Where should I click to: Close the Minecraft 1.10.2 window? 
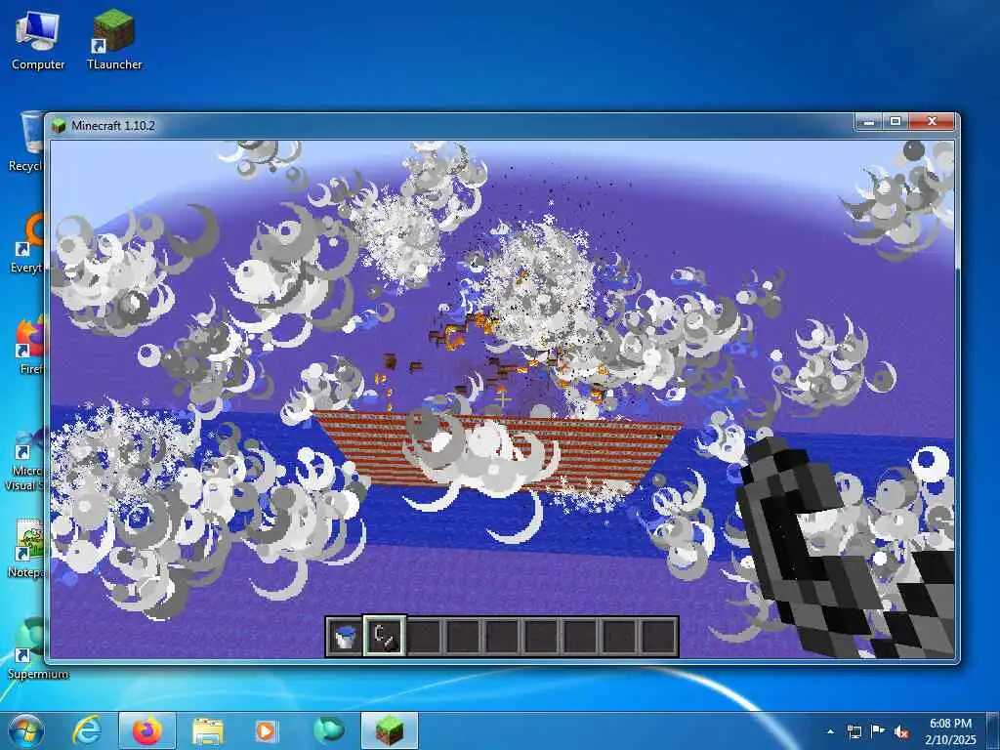click(932, 121)
